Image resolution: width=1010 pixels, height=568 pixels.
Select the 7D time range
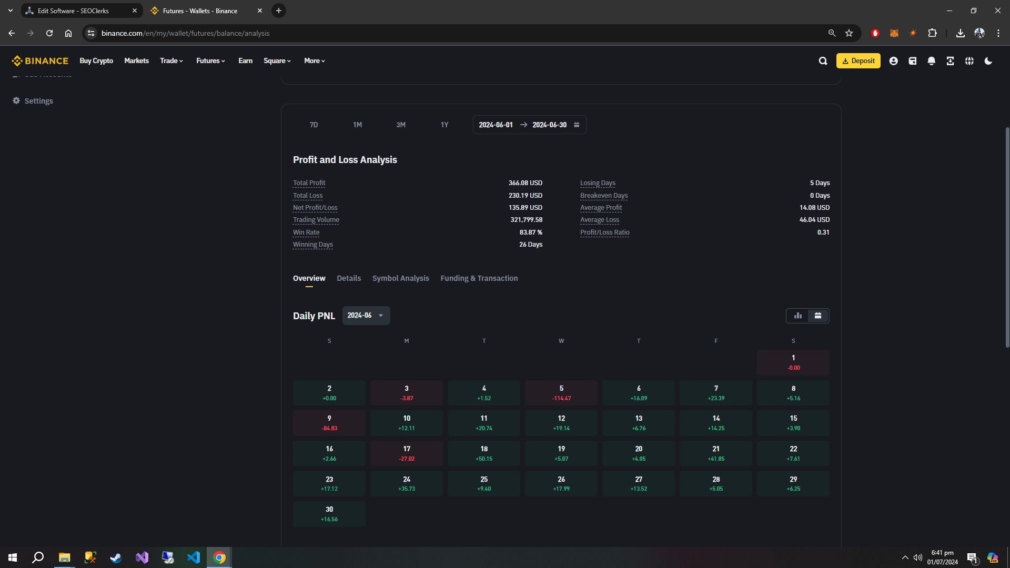click(x=314, y=125)
